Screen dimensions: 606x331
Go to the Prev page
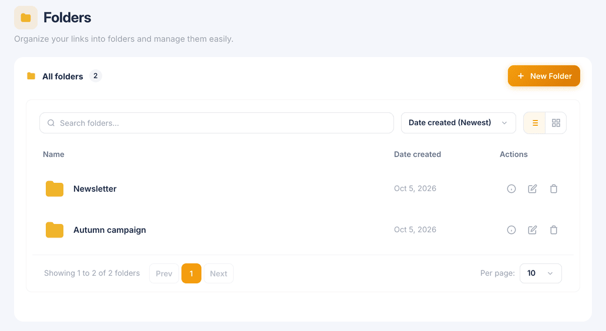[x=164, y=273]
